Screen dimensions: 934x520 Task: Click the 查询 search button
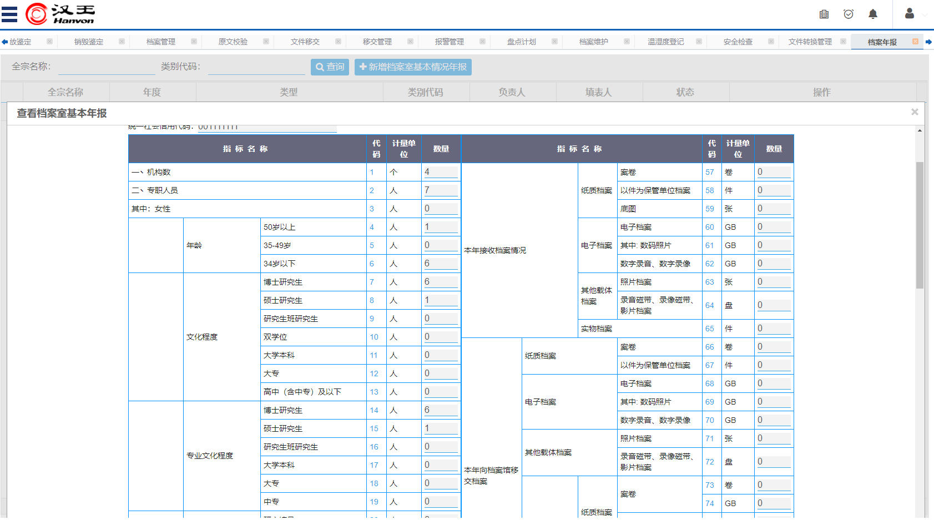point(330,67)
